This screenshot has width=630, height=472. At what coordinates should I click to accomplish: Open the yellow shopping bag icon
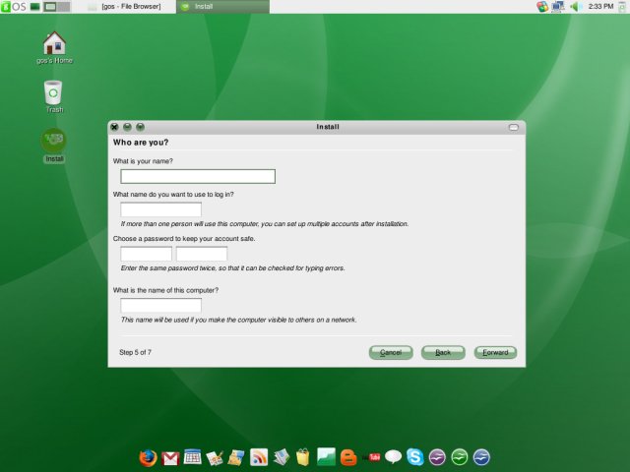click(x=303, y=457)
